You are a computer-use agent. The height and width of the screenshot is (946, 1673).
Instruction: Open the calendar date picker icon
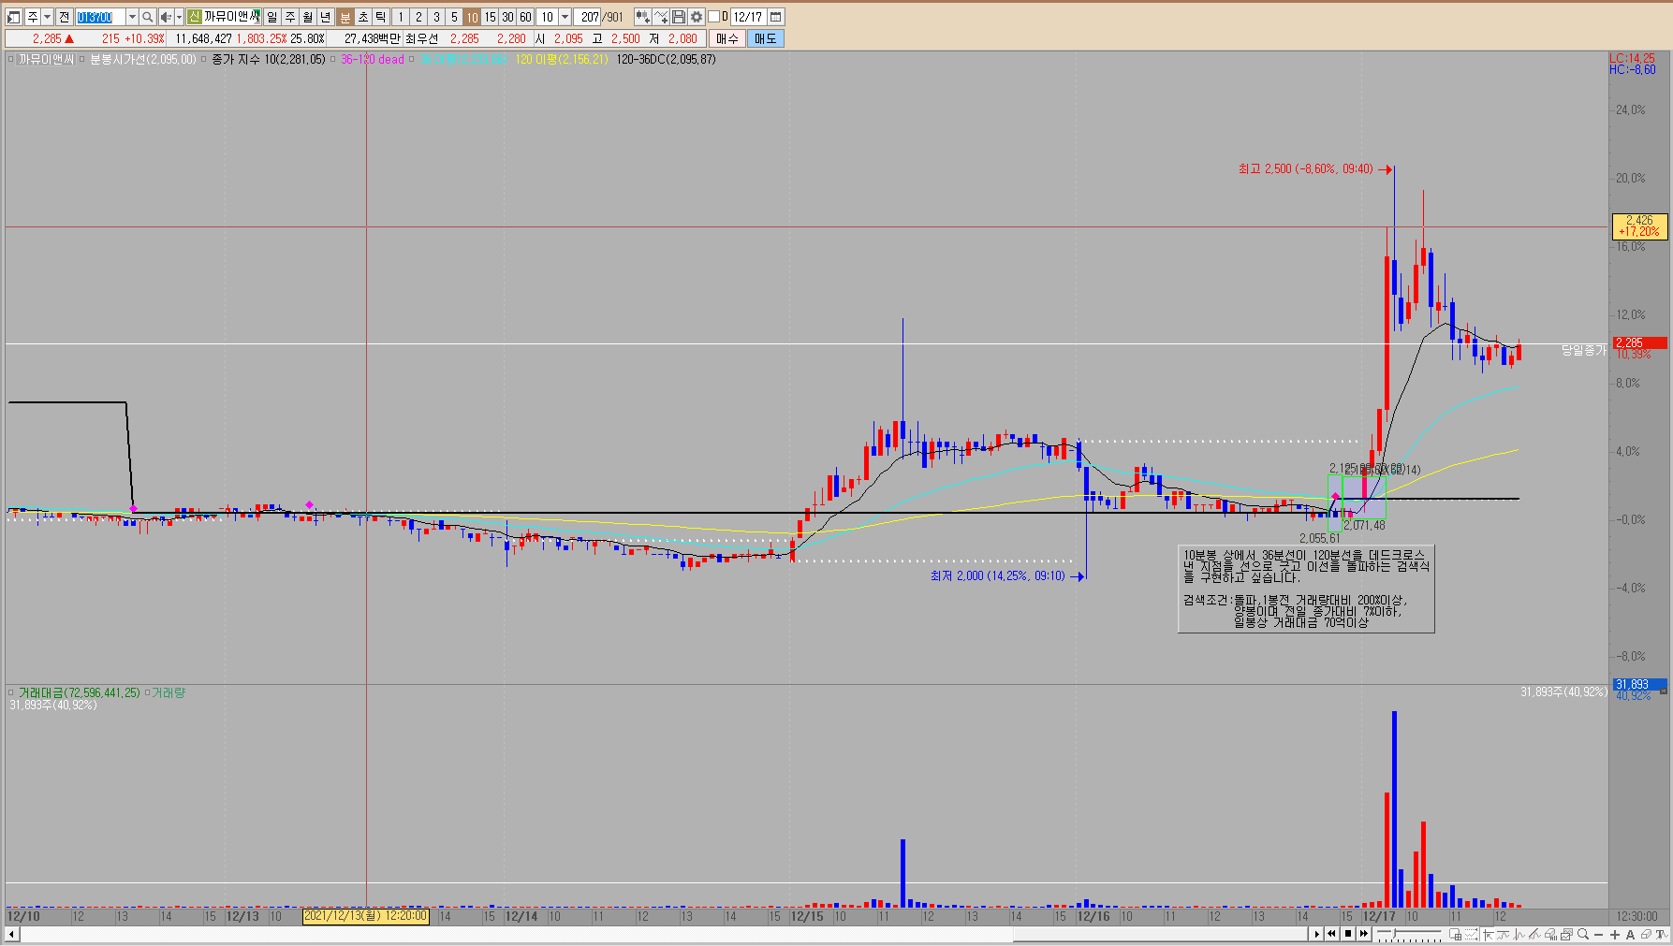pyautogui.click(x=776, y=17)
